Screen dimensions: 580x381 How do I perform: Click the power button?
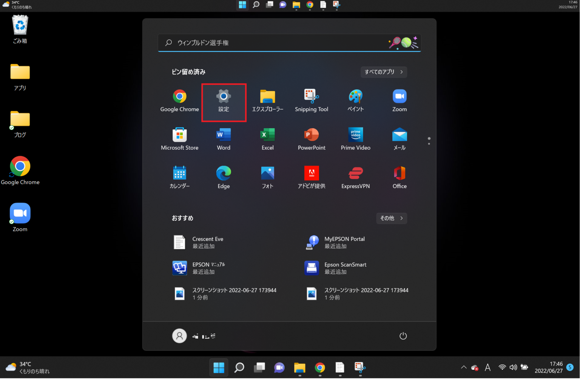coord(403,336)
